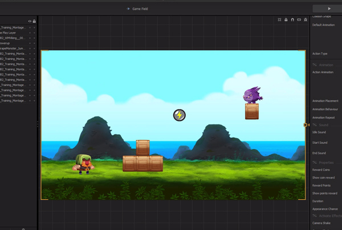The image size is (342, 230).
Task: Click the Duration property label
Action: pyautogui.click(x=318, y=201)
